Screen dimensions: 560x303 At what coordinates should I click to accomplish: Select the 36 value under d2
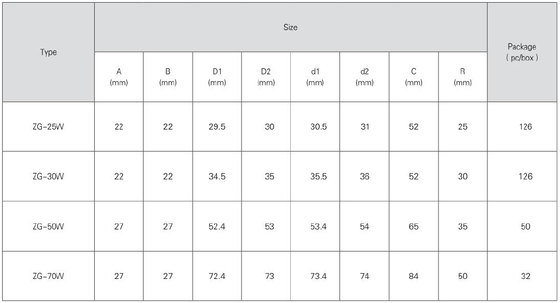coord(365,177)
